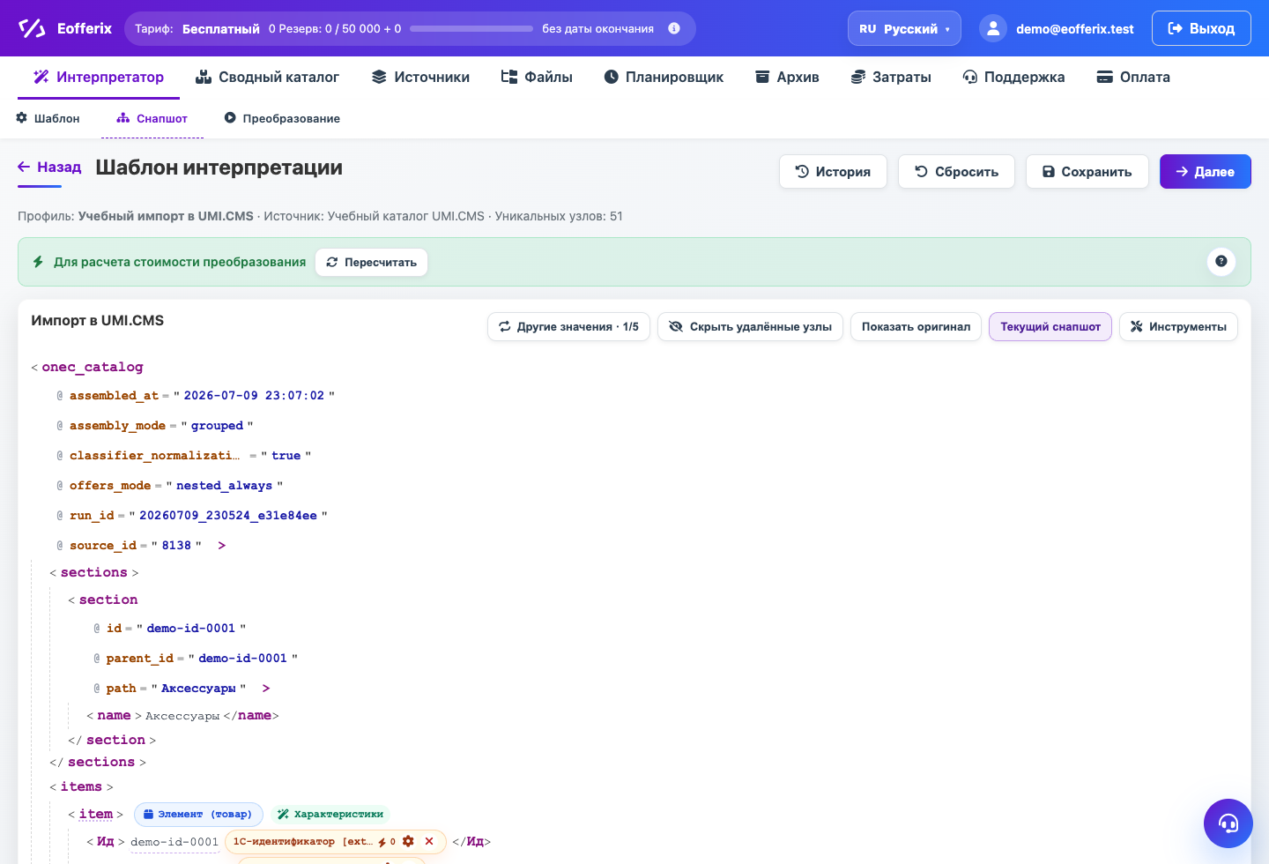Click the Сбросить reset button
Viewport: 1269px width, 864px height.
pyautogui.click(x=956, y=171)
